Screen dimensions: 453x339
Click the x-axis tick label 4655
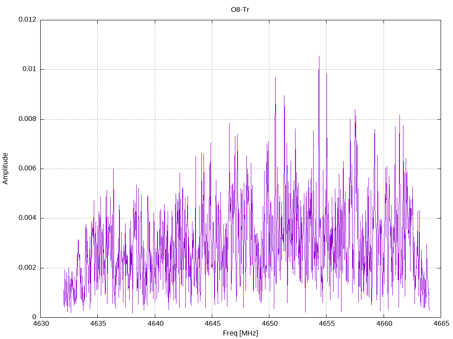327,324
